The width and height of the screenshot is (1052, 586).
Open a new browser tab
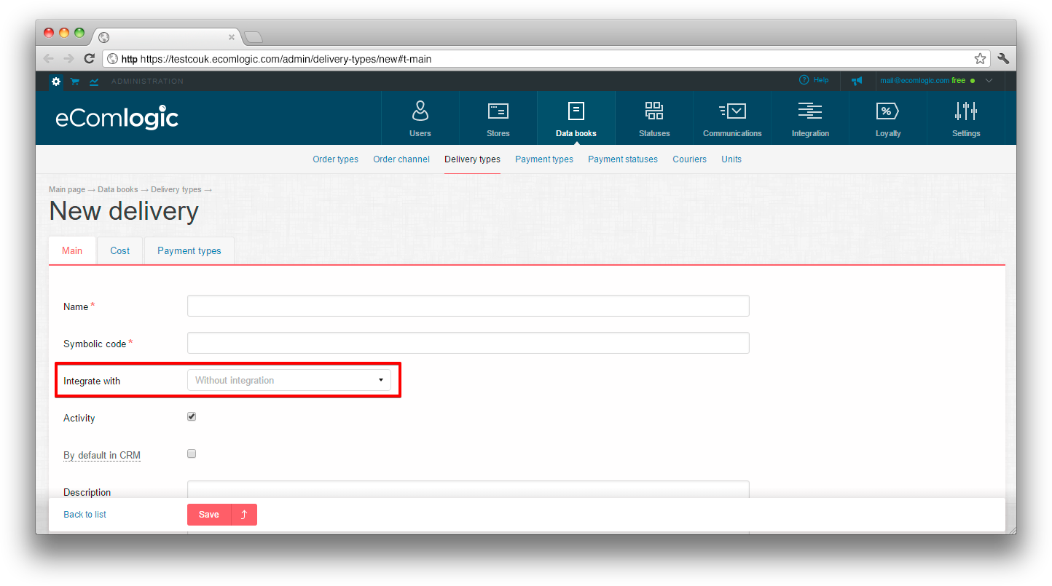253,37
